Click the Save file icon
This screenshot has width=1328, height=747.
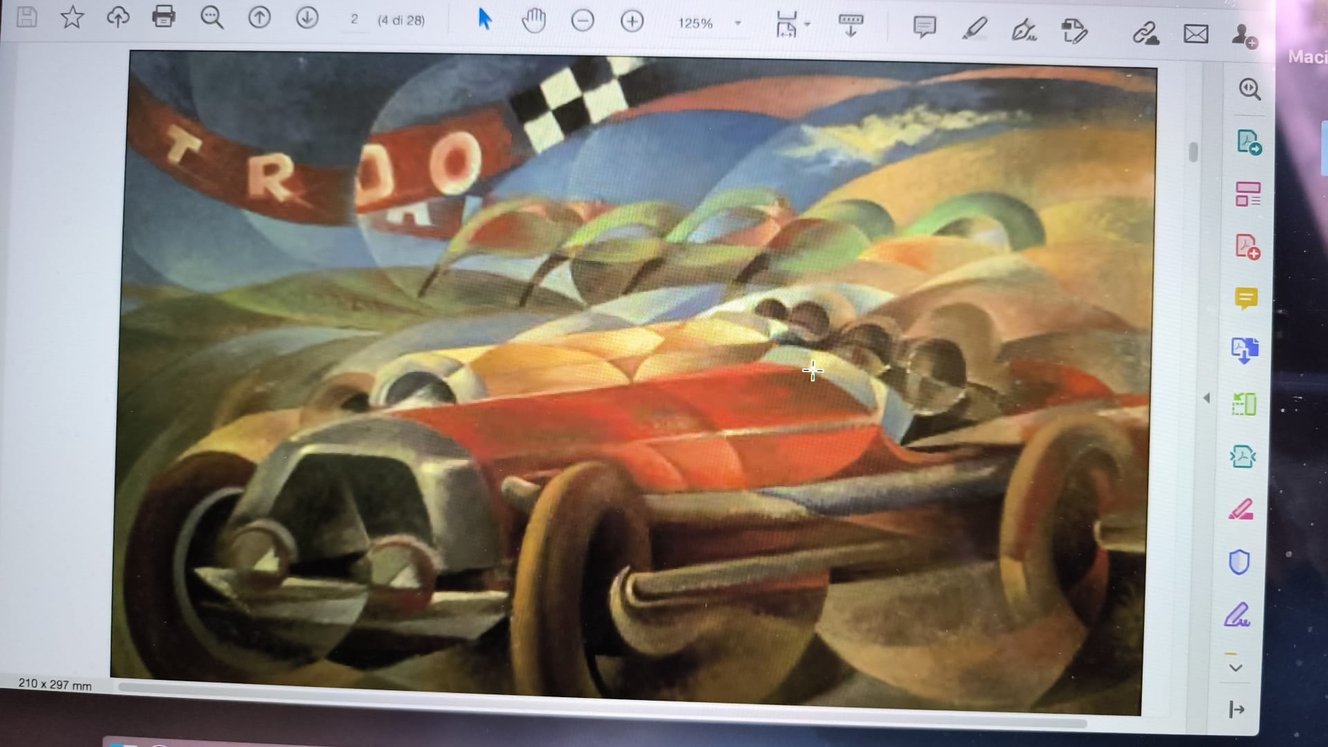tap(26, 17)
